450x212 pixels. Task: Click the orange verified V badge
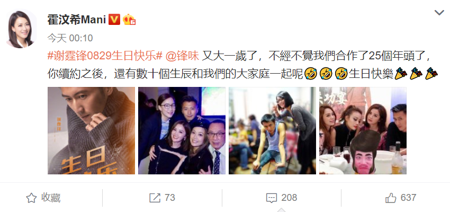pyautogui.click(x=114, y=20)
